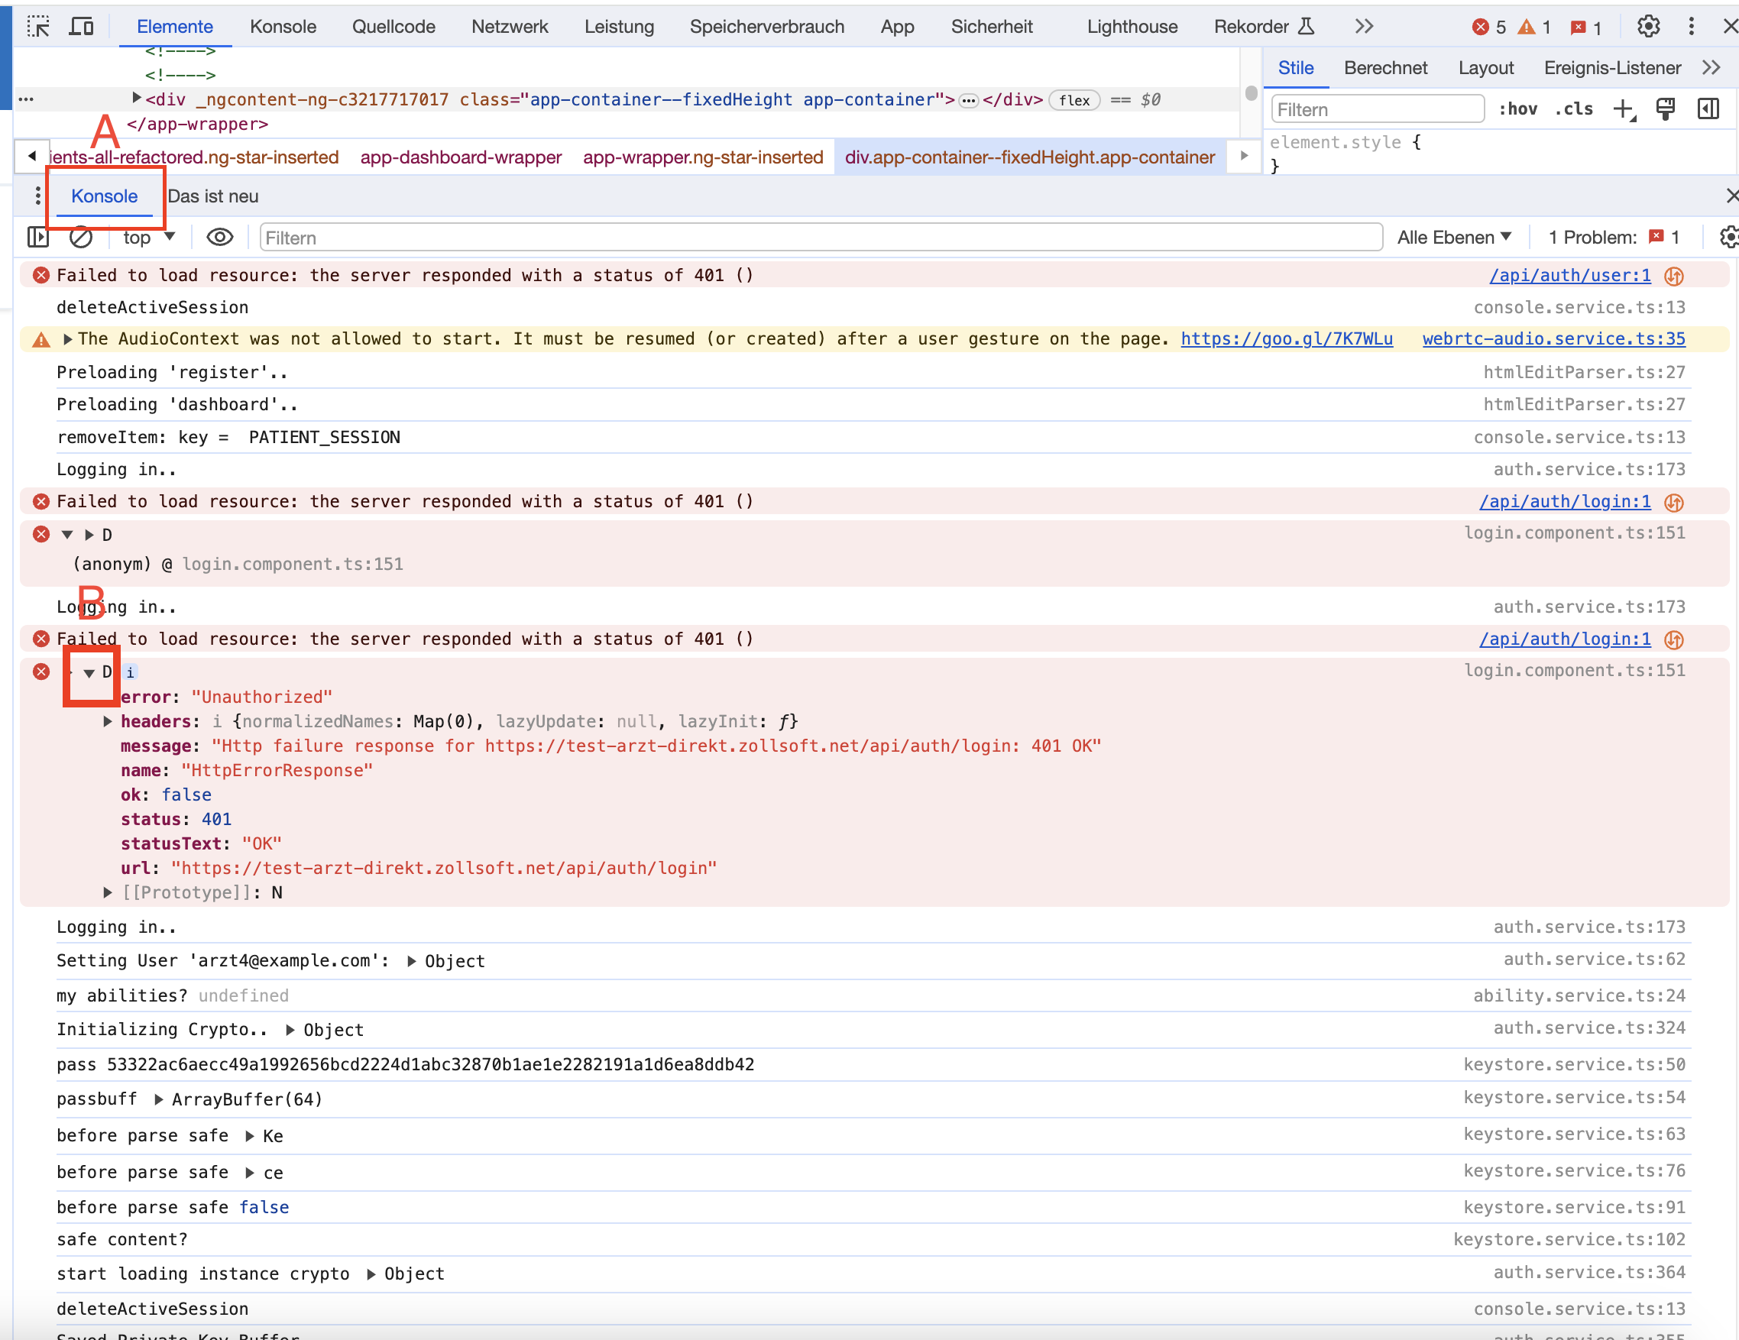The width and height of the screenshot is (1739, 1340).
Task: Open the Rekorder tab
Action: 1264,26
